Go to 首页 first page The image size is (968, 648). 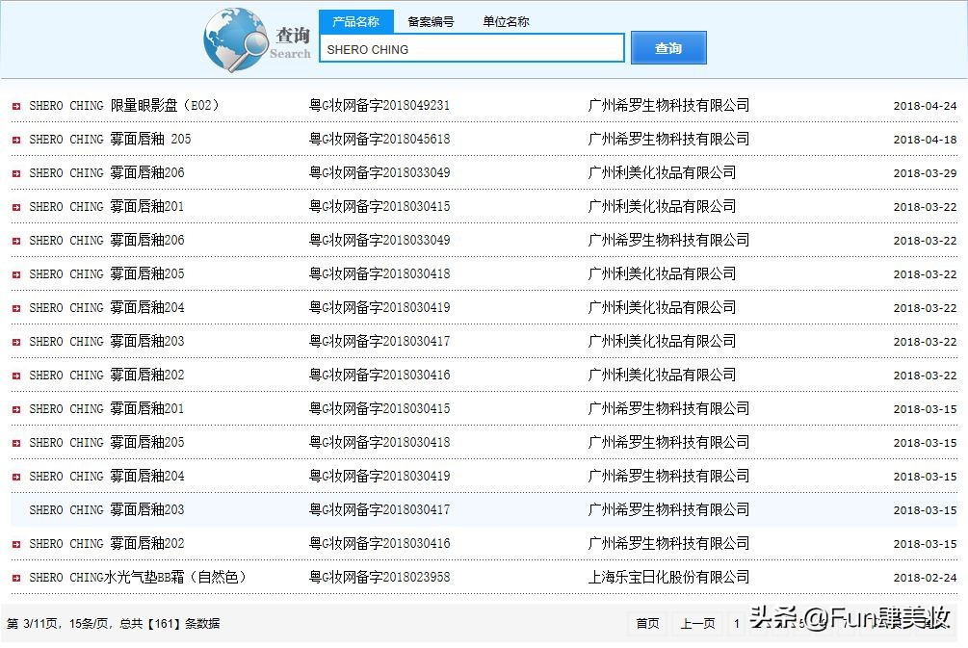click(x=646, y=624)
